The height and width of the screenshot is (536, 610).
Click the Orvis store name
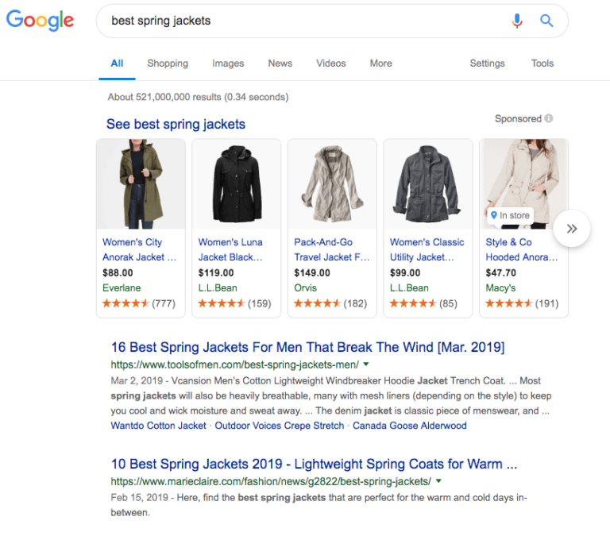[305, 287]
